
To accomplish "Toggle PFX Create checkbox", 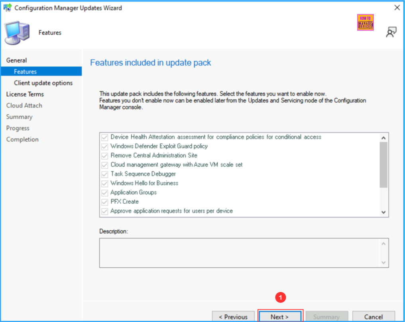I will (104, 202).
